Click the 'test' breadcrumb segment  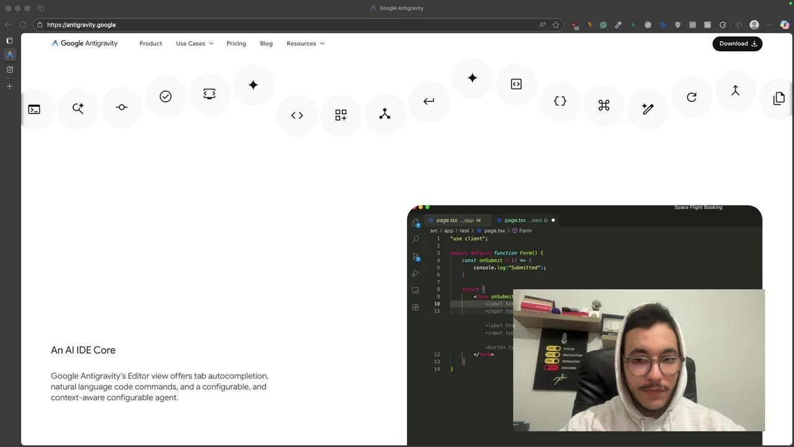point(464,230)
